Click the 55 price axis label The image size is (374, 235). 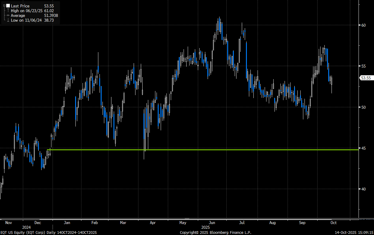click(364, 66)
